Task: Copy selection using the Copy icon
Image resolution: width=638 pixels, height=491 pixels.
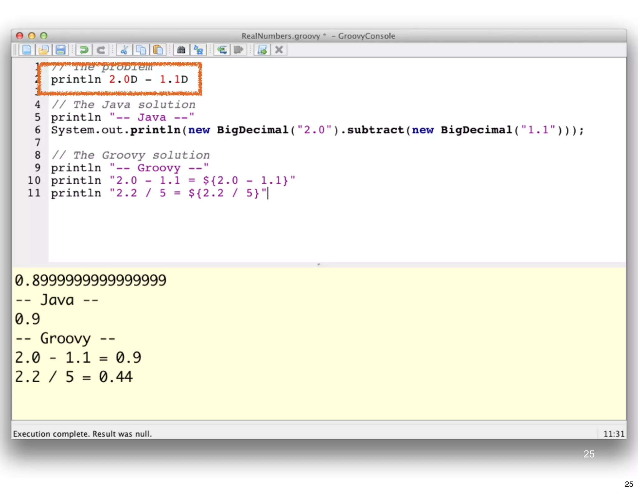Action: coord(141,50)
